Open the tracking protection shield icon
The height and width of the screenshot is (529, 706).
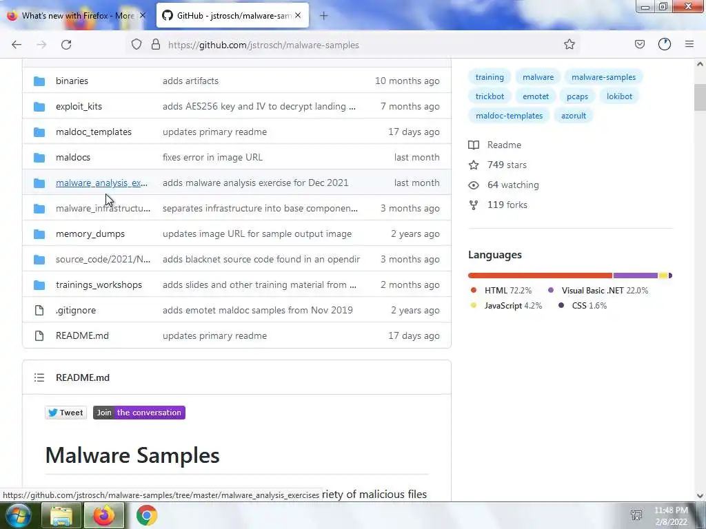(x=137, y=45)
